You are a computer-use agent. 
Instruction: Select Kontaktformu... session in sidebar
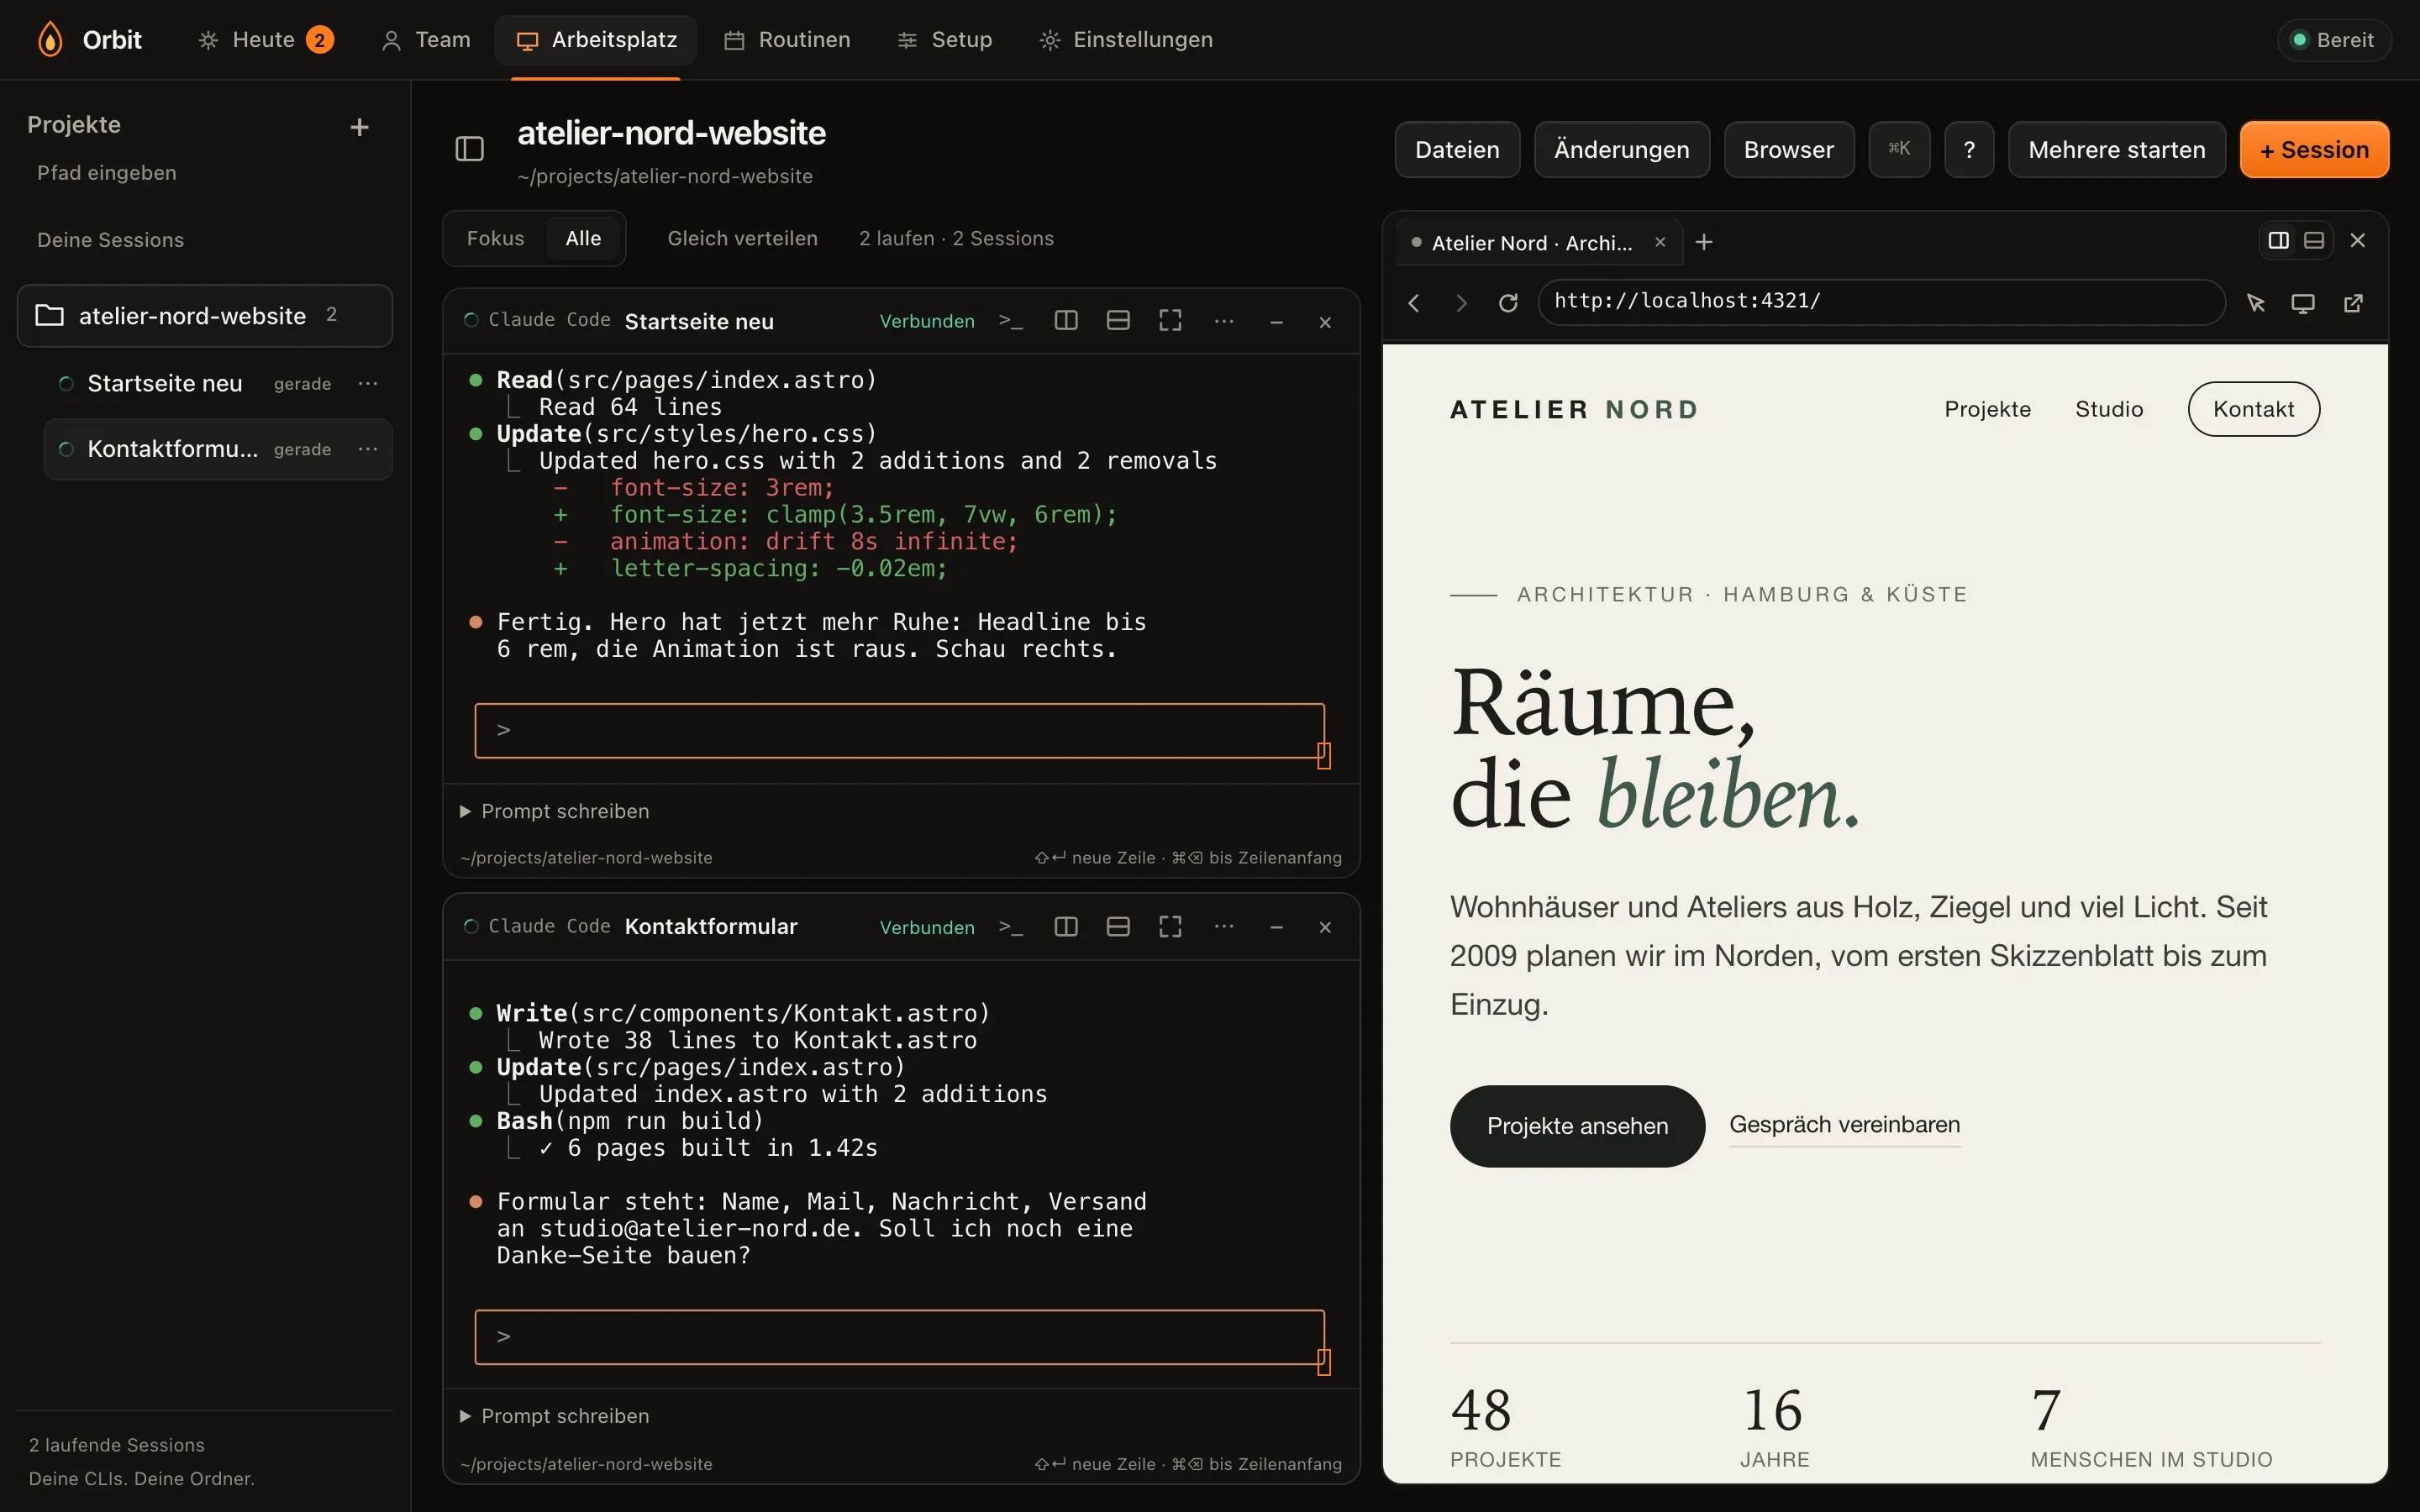coord(218,449)
